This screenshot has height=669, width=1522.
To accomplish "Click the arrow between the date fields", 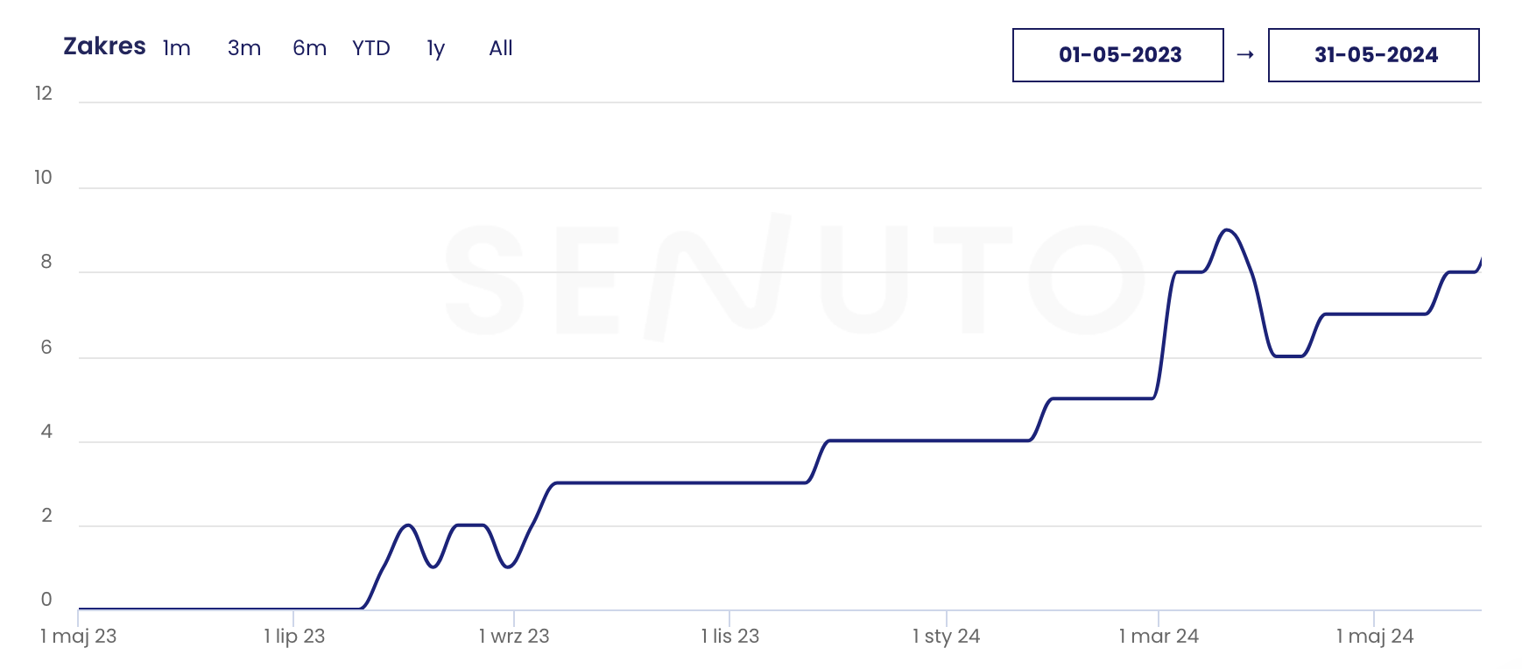I will pos(1245,55).
